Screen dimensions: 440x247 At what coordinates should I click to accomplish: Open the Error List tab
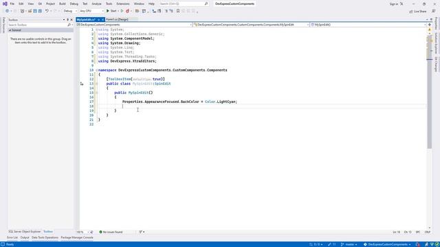pyautogui.click(x=12, y=237)
